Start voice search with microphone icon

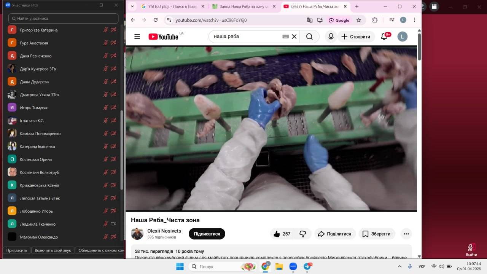331,37
